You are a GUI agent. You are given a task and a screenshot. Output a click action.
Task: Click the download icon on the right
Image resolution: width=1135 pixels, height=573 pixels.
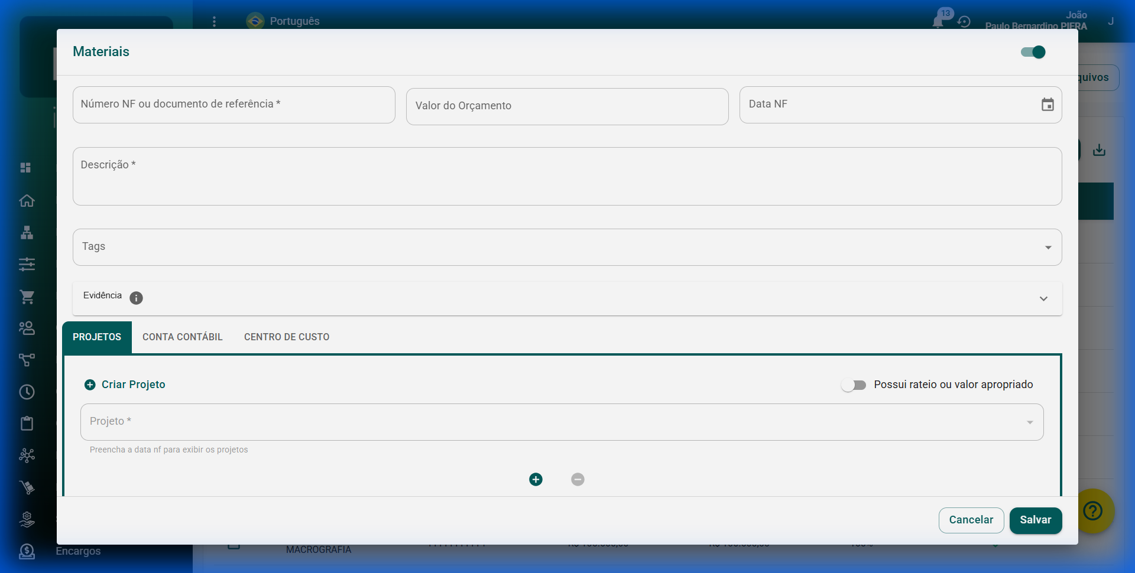pyautogui.click(x=1099, y=150)
